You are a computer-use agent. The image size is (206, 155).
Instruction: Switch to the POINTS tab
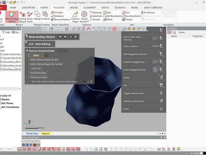[x=44, y=8]
